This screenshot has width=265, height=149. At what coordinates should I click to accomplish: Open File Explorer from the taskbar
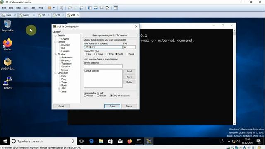click(x=101, y=141)
